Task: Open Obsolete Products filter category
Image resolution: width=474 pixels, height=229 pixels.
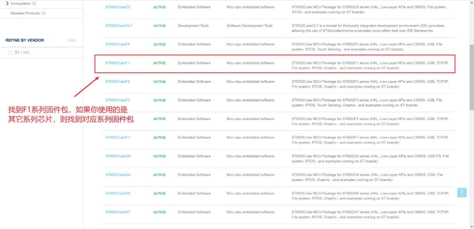Action: pos(28,13)
